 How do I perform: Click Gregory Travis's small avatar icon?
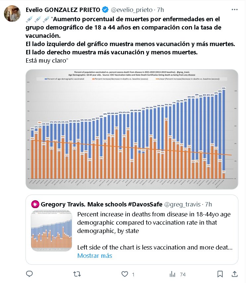[x=35, y=204]
